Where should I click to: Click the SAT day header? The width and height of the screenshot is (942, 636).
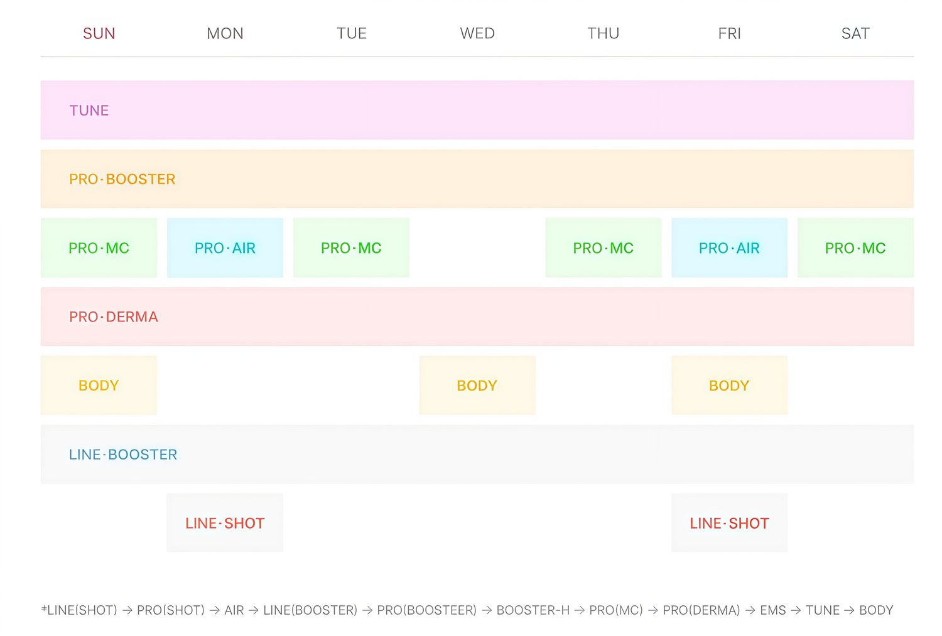855,33
